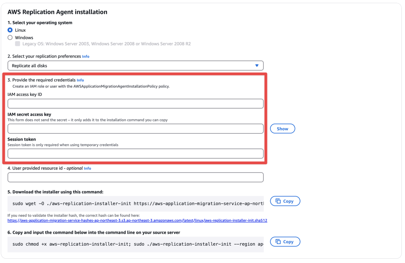The width and height of the screenshot is (405, 263).
Task: Click the blue dropdown arrow for replication preferences
Action: (x=257, y=66)
